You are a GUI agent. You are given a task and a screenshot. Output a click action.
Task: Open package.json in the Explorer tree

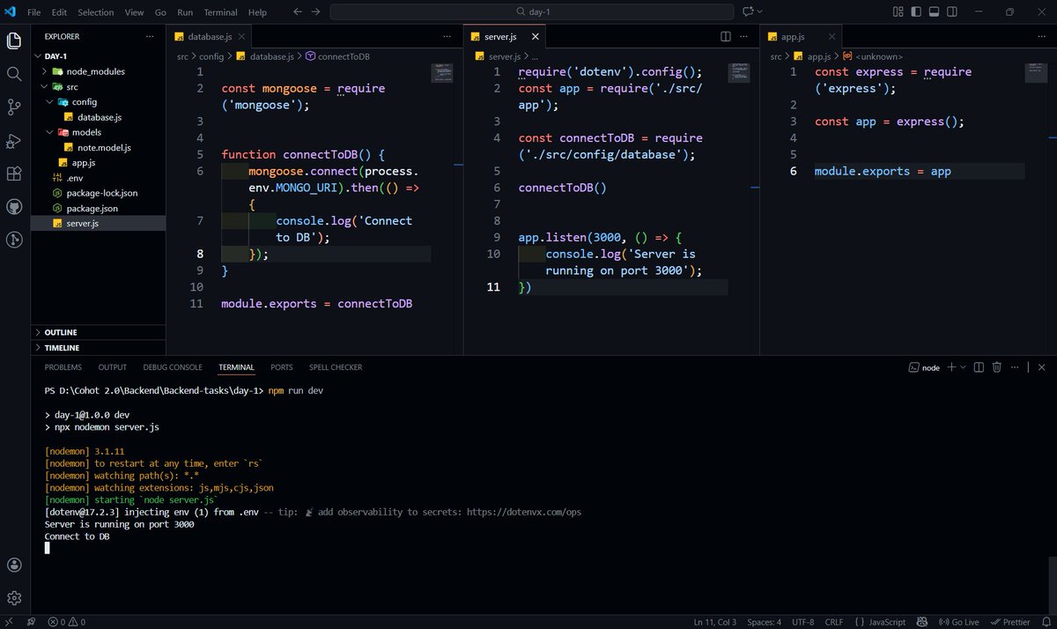click(x=92, y=208)
